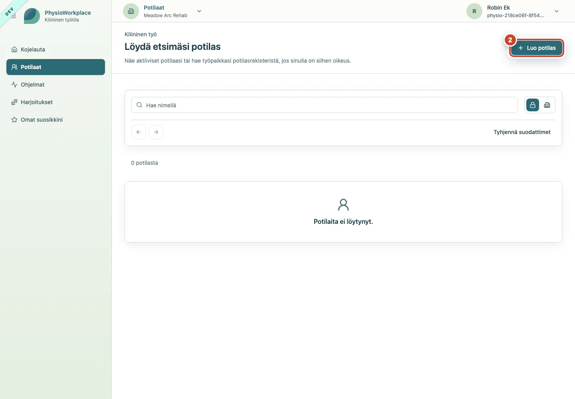This screenshot has height=399, width=575.
Task: Click the Luo potilas button
Action: 537,48
